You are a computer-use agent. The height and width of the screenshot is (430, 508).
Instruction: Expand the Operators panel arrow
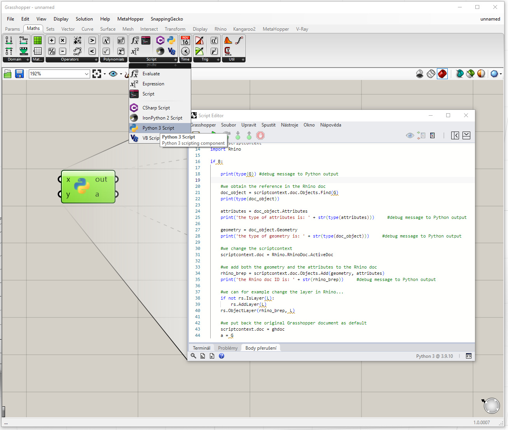(96, 60)
